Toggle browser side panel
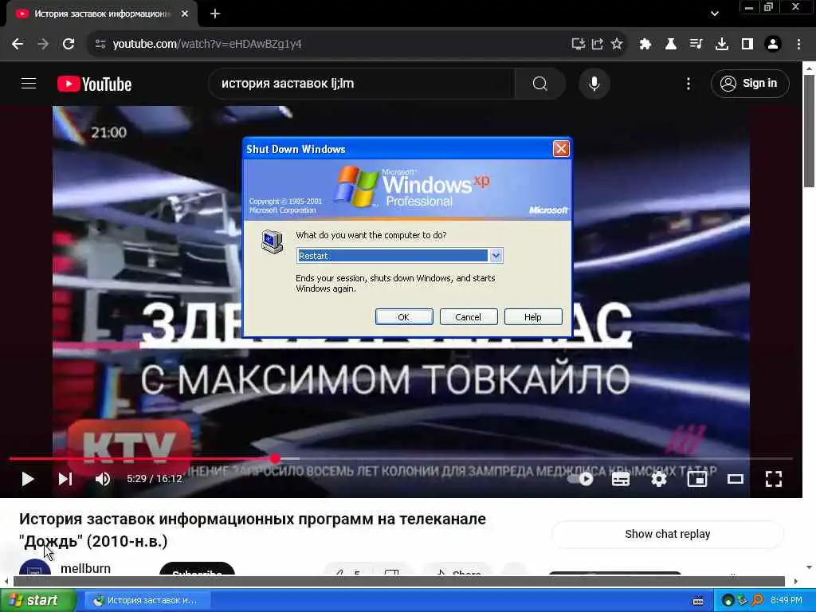The width and height of the screenshot is (816, 612). (x=747, y=44)
